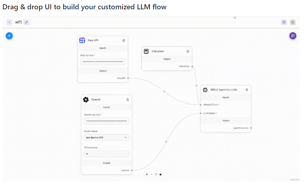
Task: Open the purple chat message button
Action: [x=293, y=36]
